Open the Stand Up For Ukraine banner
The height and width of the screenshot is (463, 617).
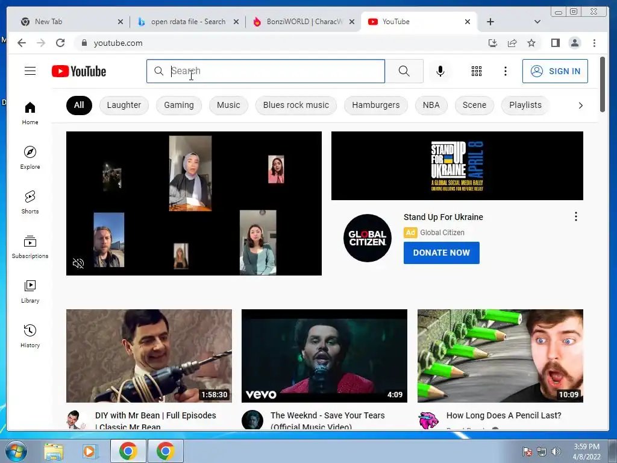[x=457, y=166]
